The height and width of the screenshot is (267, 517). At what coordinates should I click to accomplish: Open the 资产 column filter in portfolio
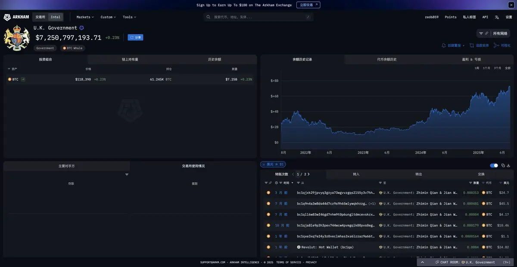click(x=9, y=69)
